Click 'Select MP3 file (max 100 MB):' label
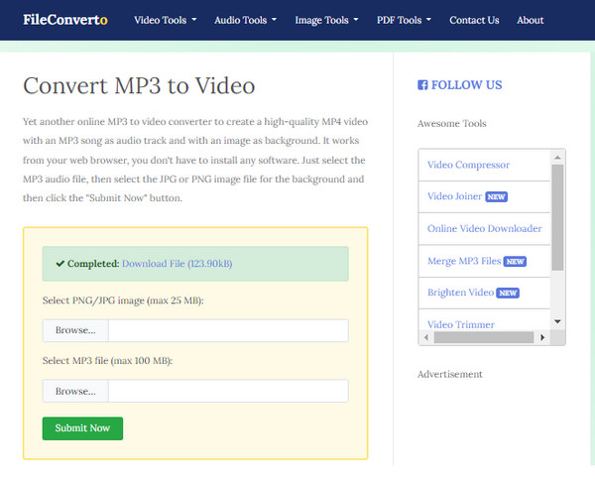This screenshot has height=479, width=595. point(107,361)
